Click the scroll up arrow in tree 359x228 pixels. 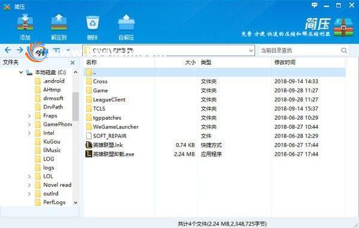pos(75,72)
